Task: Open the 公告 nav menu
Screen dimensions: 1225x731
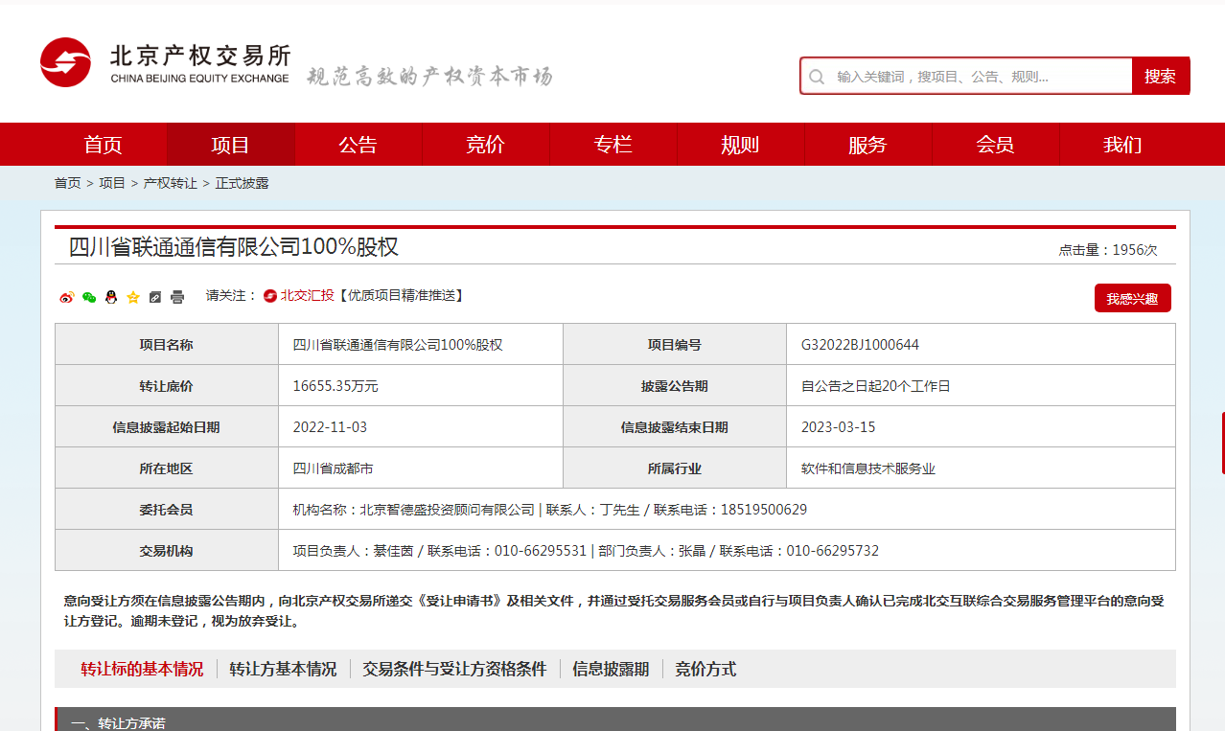Action: click(358, 145)
